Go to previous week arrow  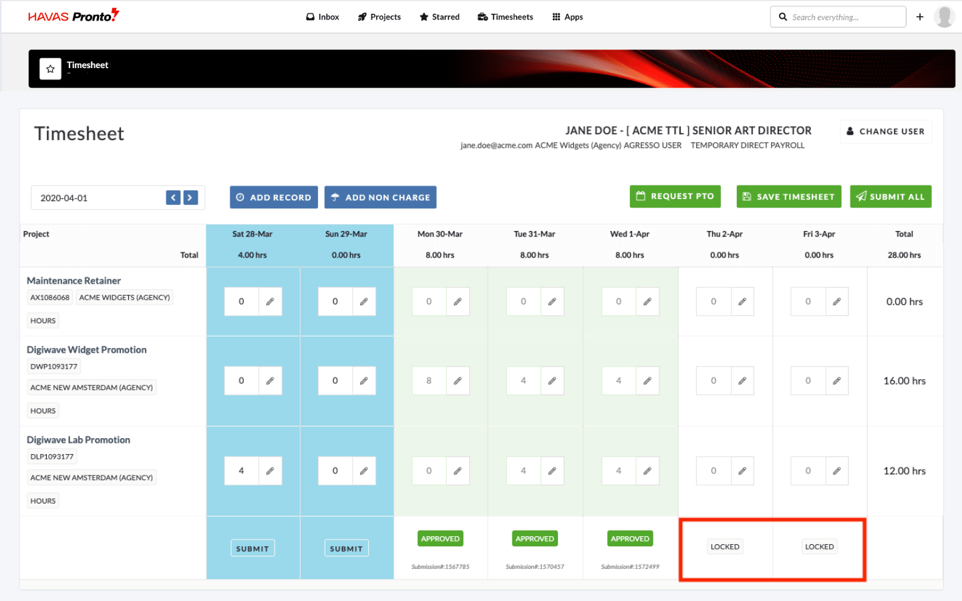tap(173, 198)
